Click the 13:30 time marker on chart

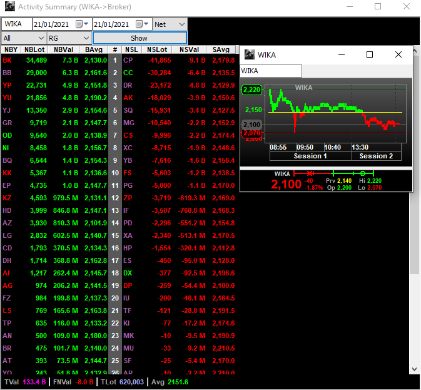pos(360,147)
